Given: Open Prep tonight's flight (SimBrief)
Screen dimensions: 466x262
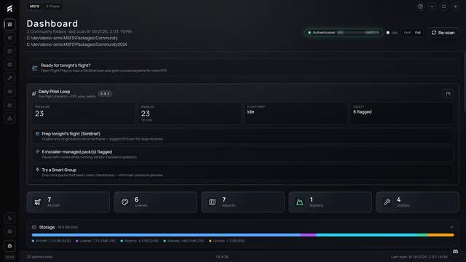Looking at the screenshot, I should pos(243,136).
